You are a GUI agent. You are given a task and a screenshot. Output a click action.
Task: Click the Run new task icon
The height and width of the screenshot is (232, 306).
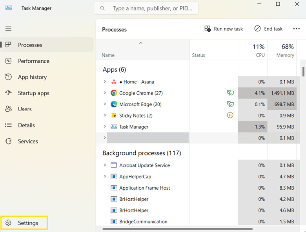pyautogui.click(x=208, y=29)
